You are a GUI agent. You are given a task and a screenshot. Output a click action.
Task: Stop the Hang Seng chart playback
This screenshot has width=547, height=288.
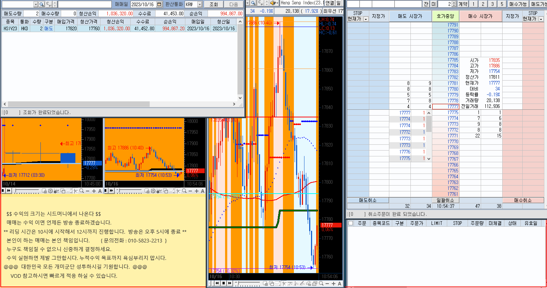point(224,283)
